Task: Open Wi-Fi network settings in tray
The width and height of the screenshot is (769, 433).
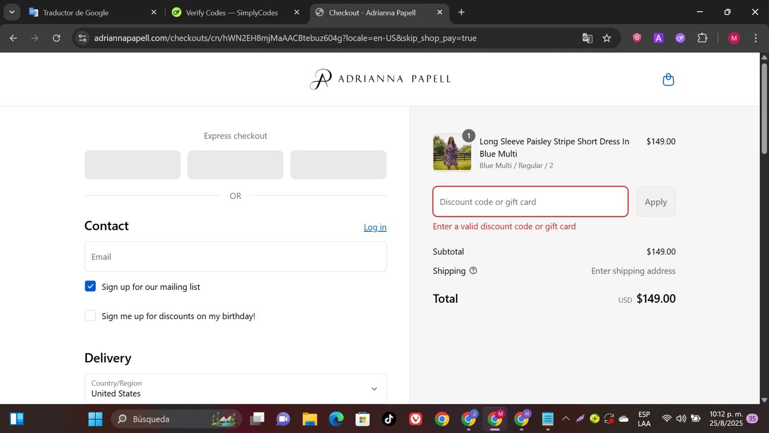Action: tap(666, 419)
